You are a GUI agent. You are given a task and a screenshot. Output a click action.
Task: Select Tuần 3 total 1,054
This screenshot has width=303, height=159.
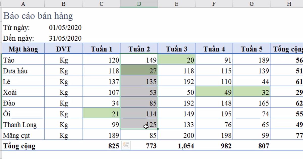pos(176,146)
